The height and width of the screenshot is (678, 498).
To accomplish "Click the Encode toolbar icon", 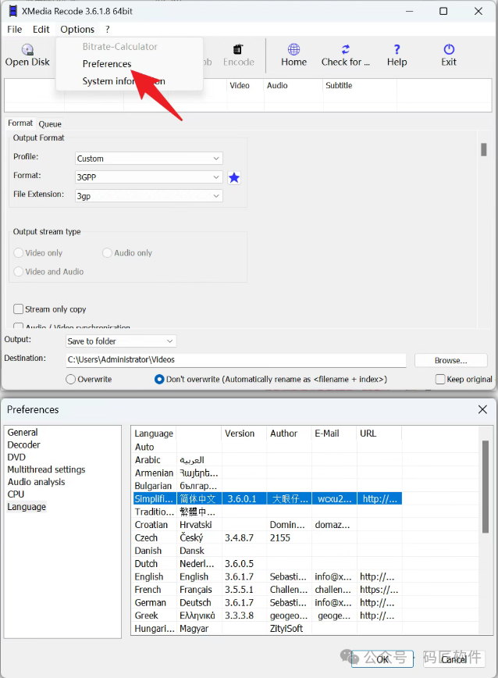I will click(238, 50).
